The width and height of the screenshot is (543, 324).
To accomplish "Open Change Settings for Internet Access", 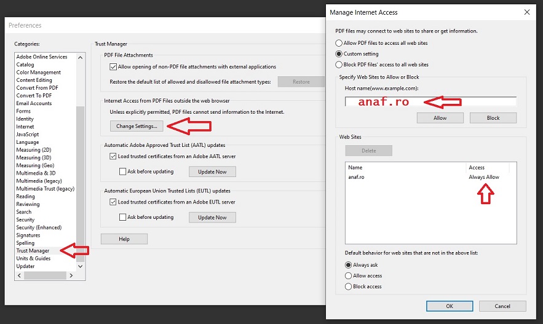I will [137, 126].
